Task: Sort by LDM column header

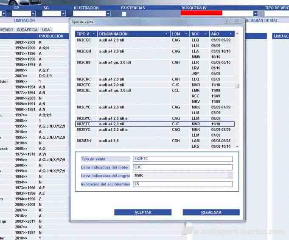Action: pyautogui.click(x=180, y=34)
